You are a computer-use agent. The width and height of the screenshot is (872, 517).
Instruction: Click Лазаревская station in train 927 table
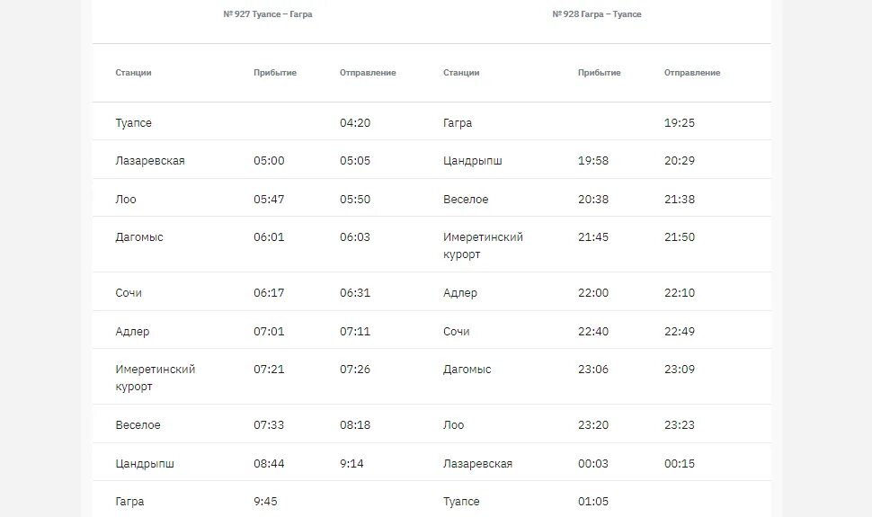150,161
